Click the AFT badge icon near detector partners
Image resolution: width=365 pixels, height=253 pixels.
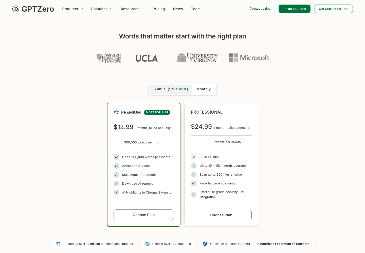205,244
